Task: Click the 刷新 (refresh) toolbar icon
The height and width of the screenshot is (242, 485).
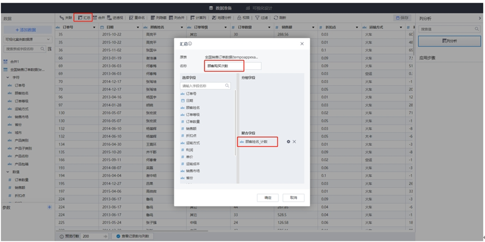Action: pos(280,18)
